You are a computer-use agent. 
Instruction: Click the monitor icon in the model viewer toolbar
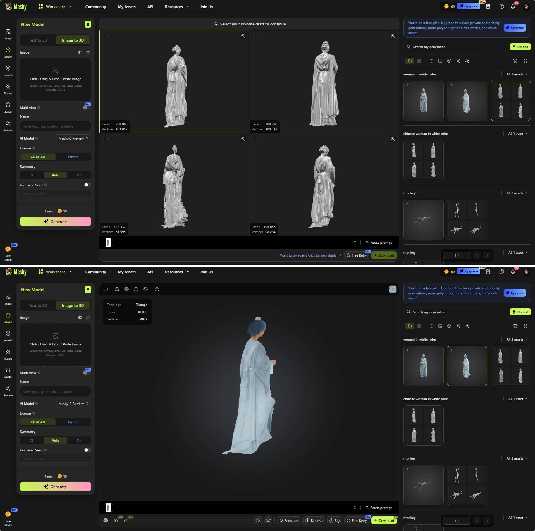(106, 289)
